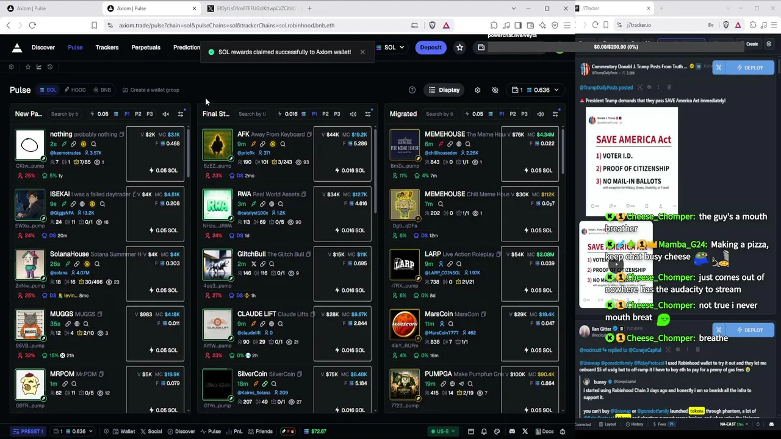Select preset P3 in New Pairs column
781x439 pixels.
click(149, 114)
